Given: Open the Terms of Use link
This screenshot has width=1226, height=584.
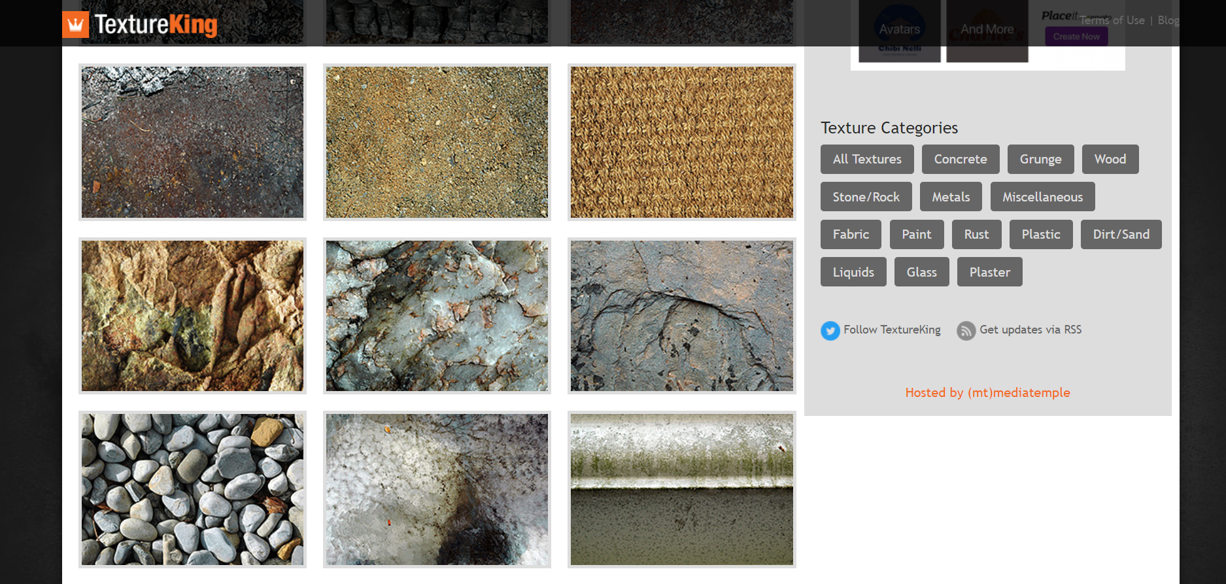Looking at the screenshot, I should pyautogui.click(x=1112, y=20).
